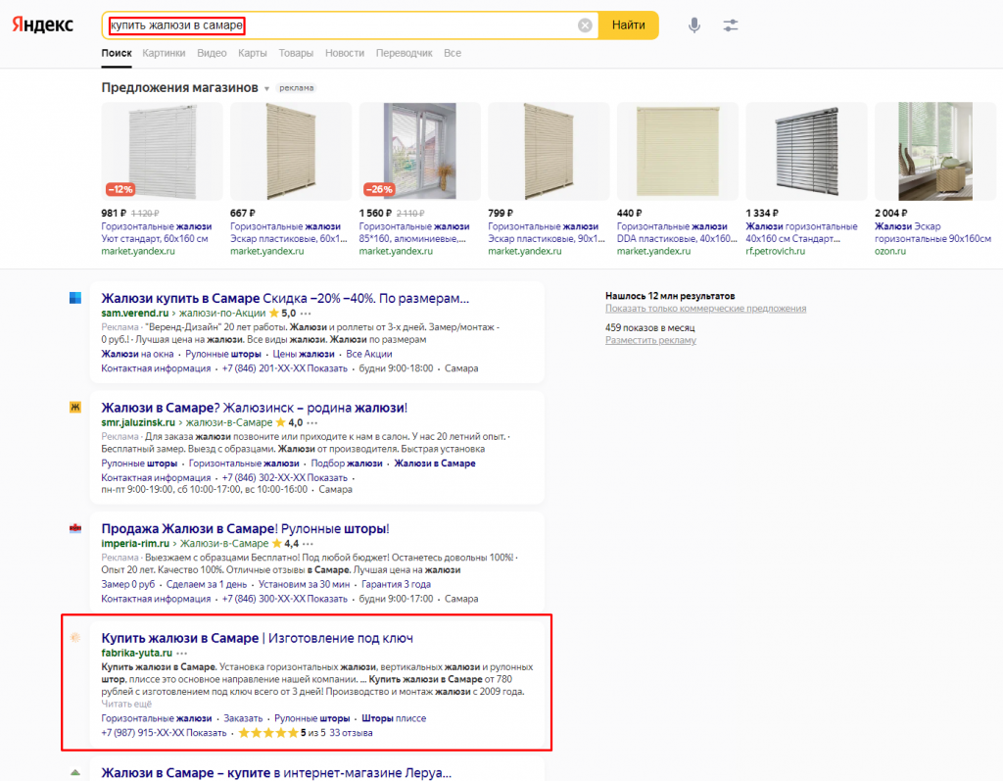Open the 1 560 ₽ window blinds thumbnail

point(419,151)
